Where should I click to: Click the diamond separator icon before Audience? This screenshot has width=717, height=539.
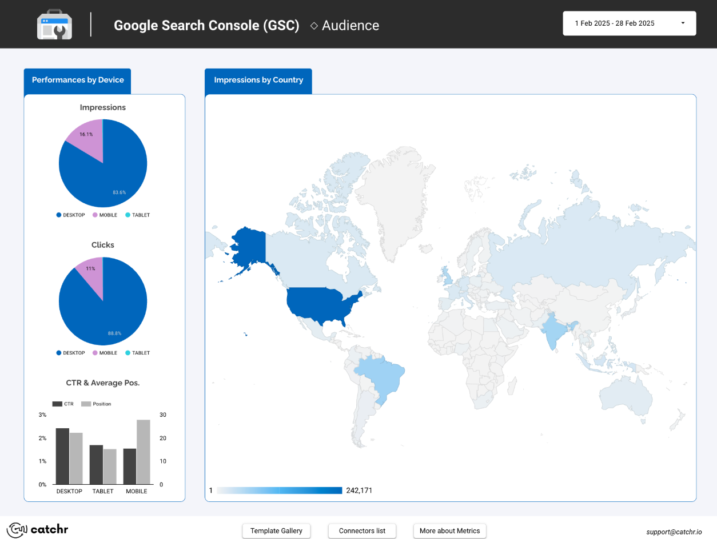pyautogui.click(x=313, y=25)
